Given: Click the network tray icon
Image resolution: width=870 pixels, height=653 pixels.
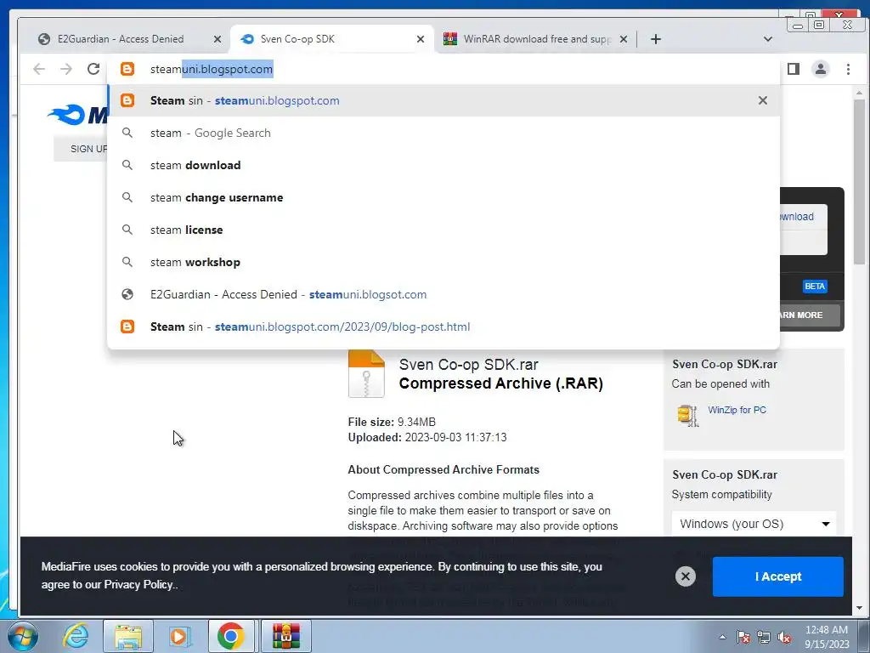Looking at the screenshot, I should tap(764, 637).
